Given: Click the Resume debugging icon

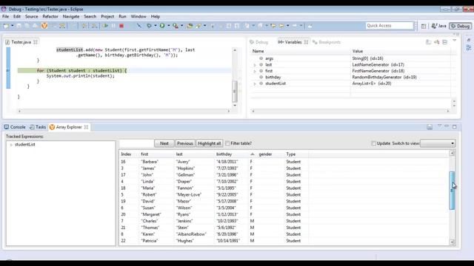Looking at the screenshot, I should click(105, 26).
